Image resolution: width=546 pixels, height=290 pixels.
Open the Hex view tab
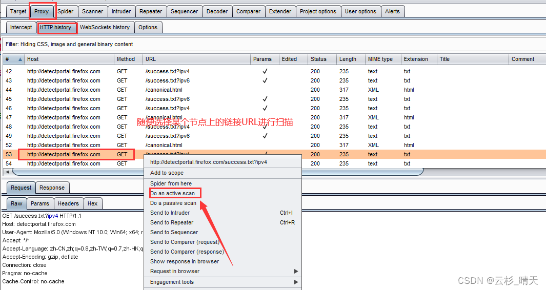point(93,203)
